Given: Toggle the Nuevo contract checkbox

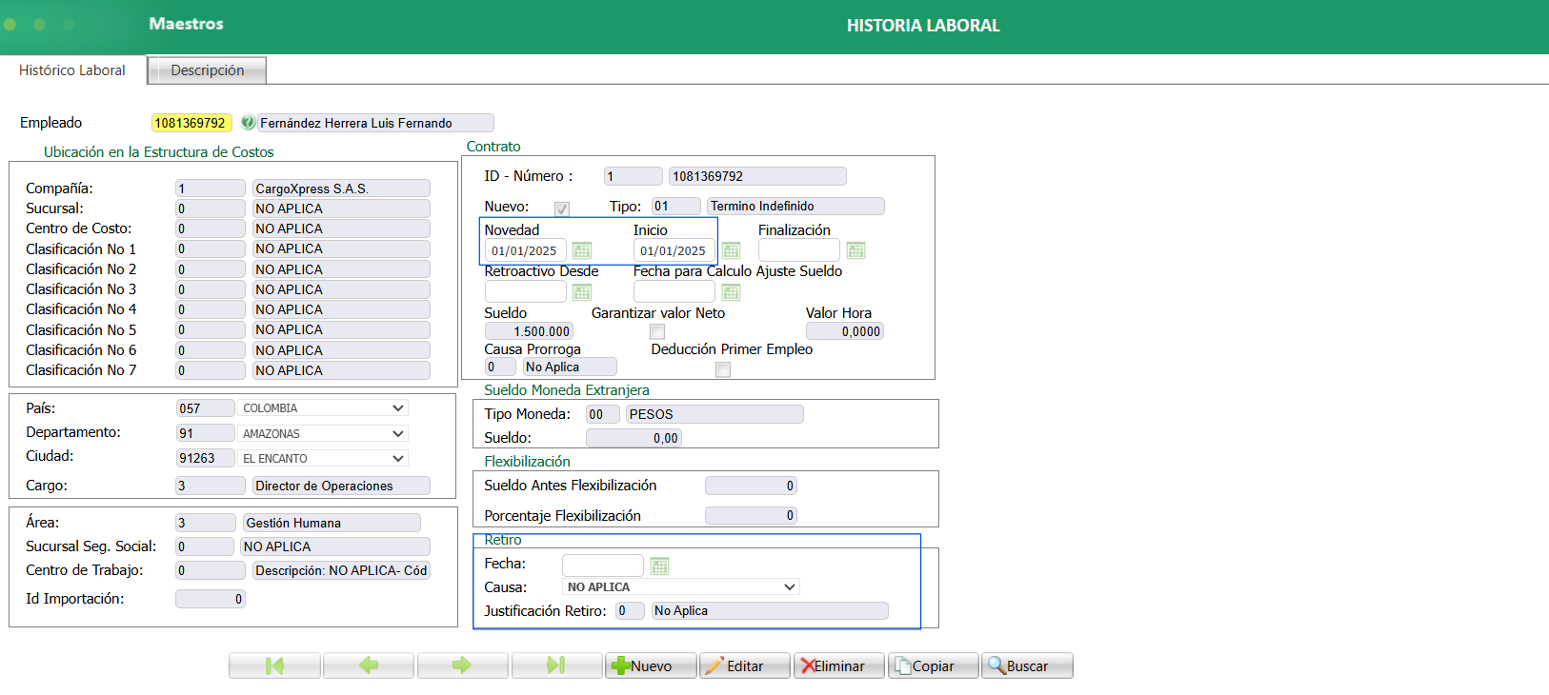Looking at the screenshot, I should [562, 208].
